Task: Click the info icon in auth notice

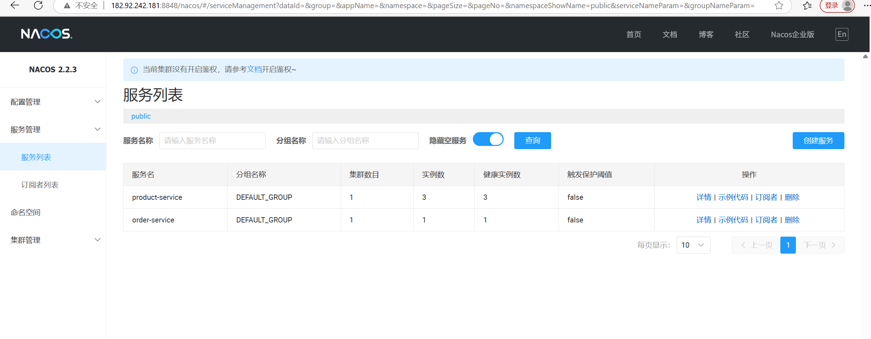Action: pyautogui.click(x=134, y=70)
